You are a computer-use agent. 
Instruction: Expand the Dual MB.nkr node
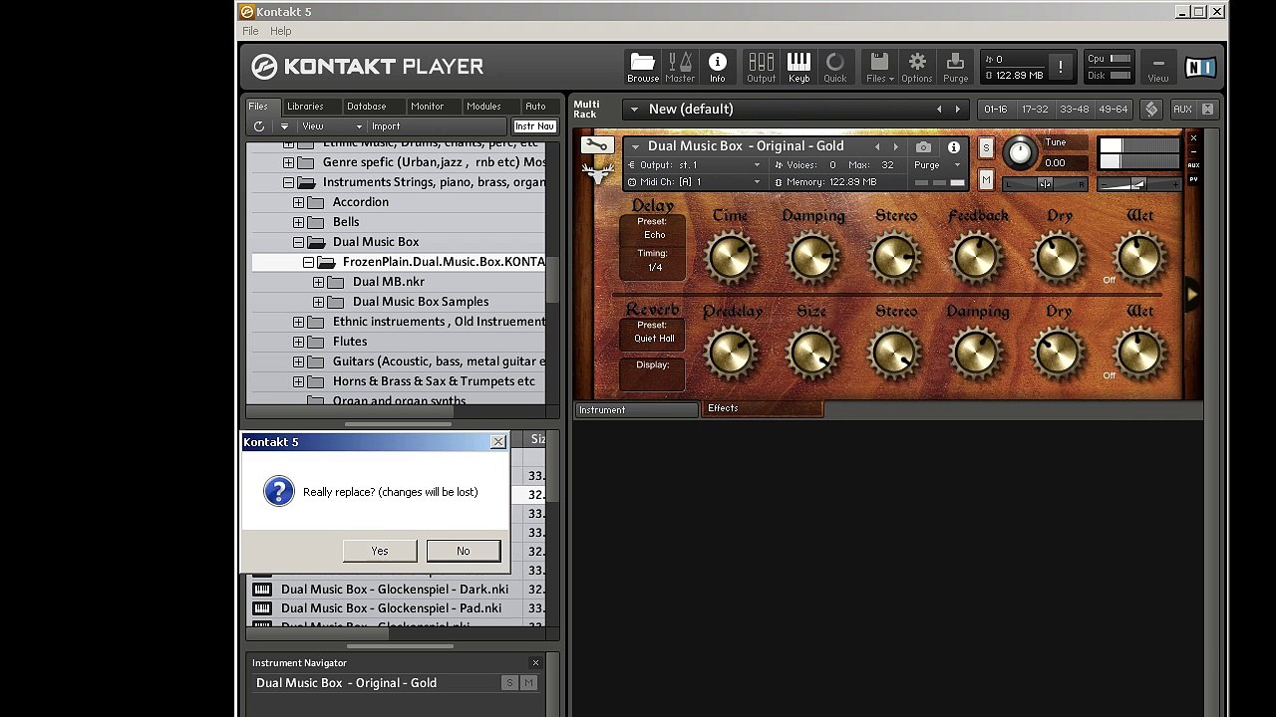[318, 282]
